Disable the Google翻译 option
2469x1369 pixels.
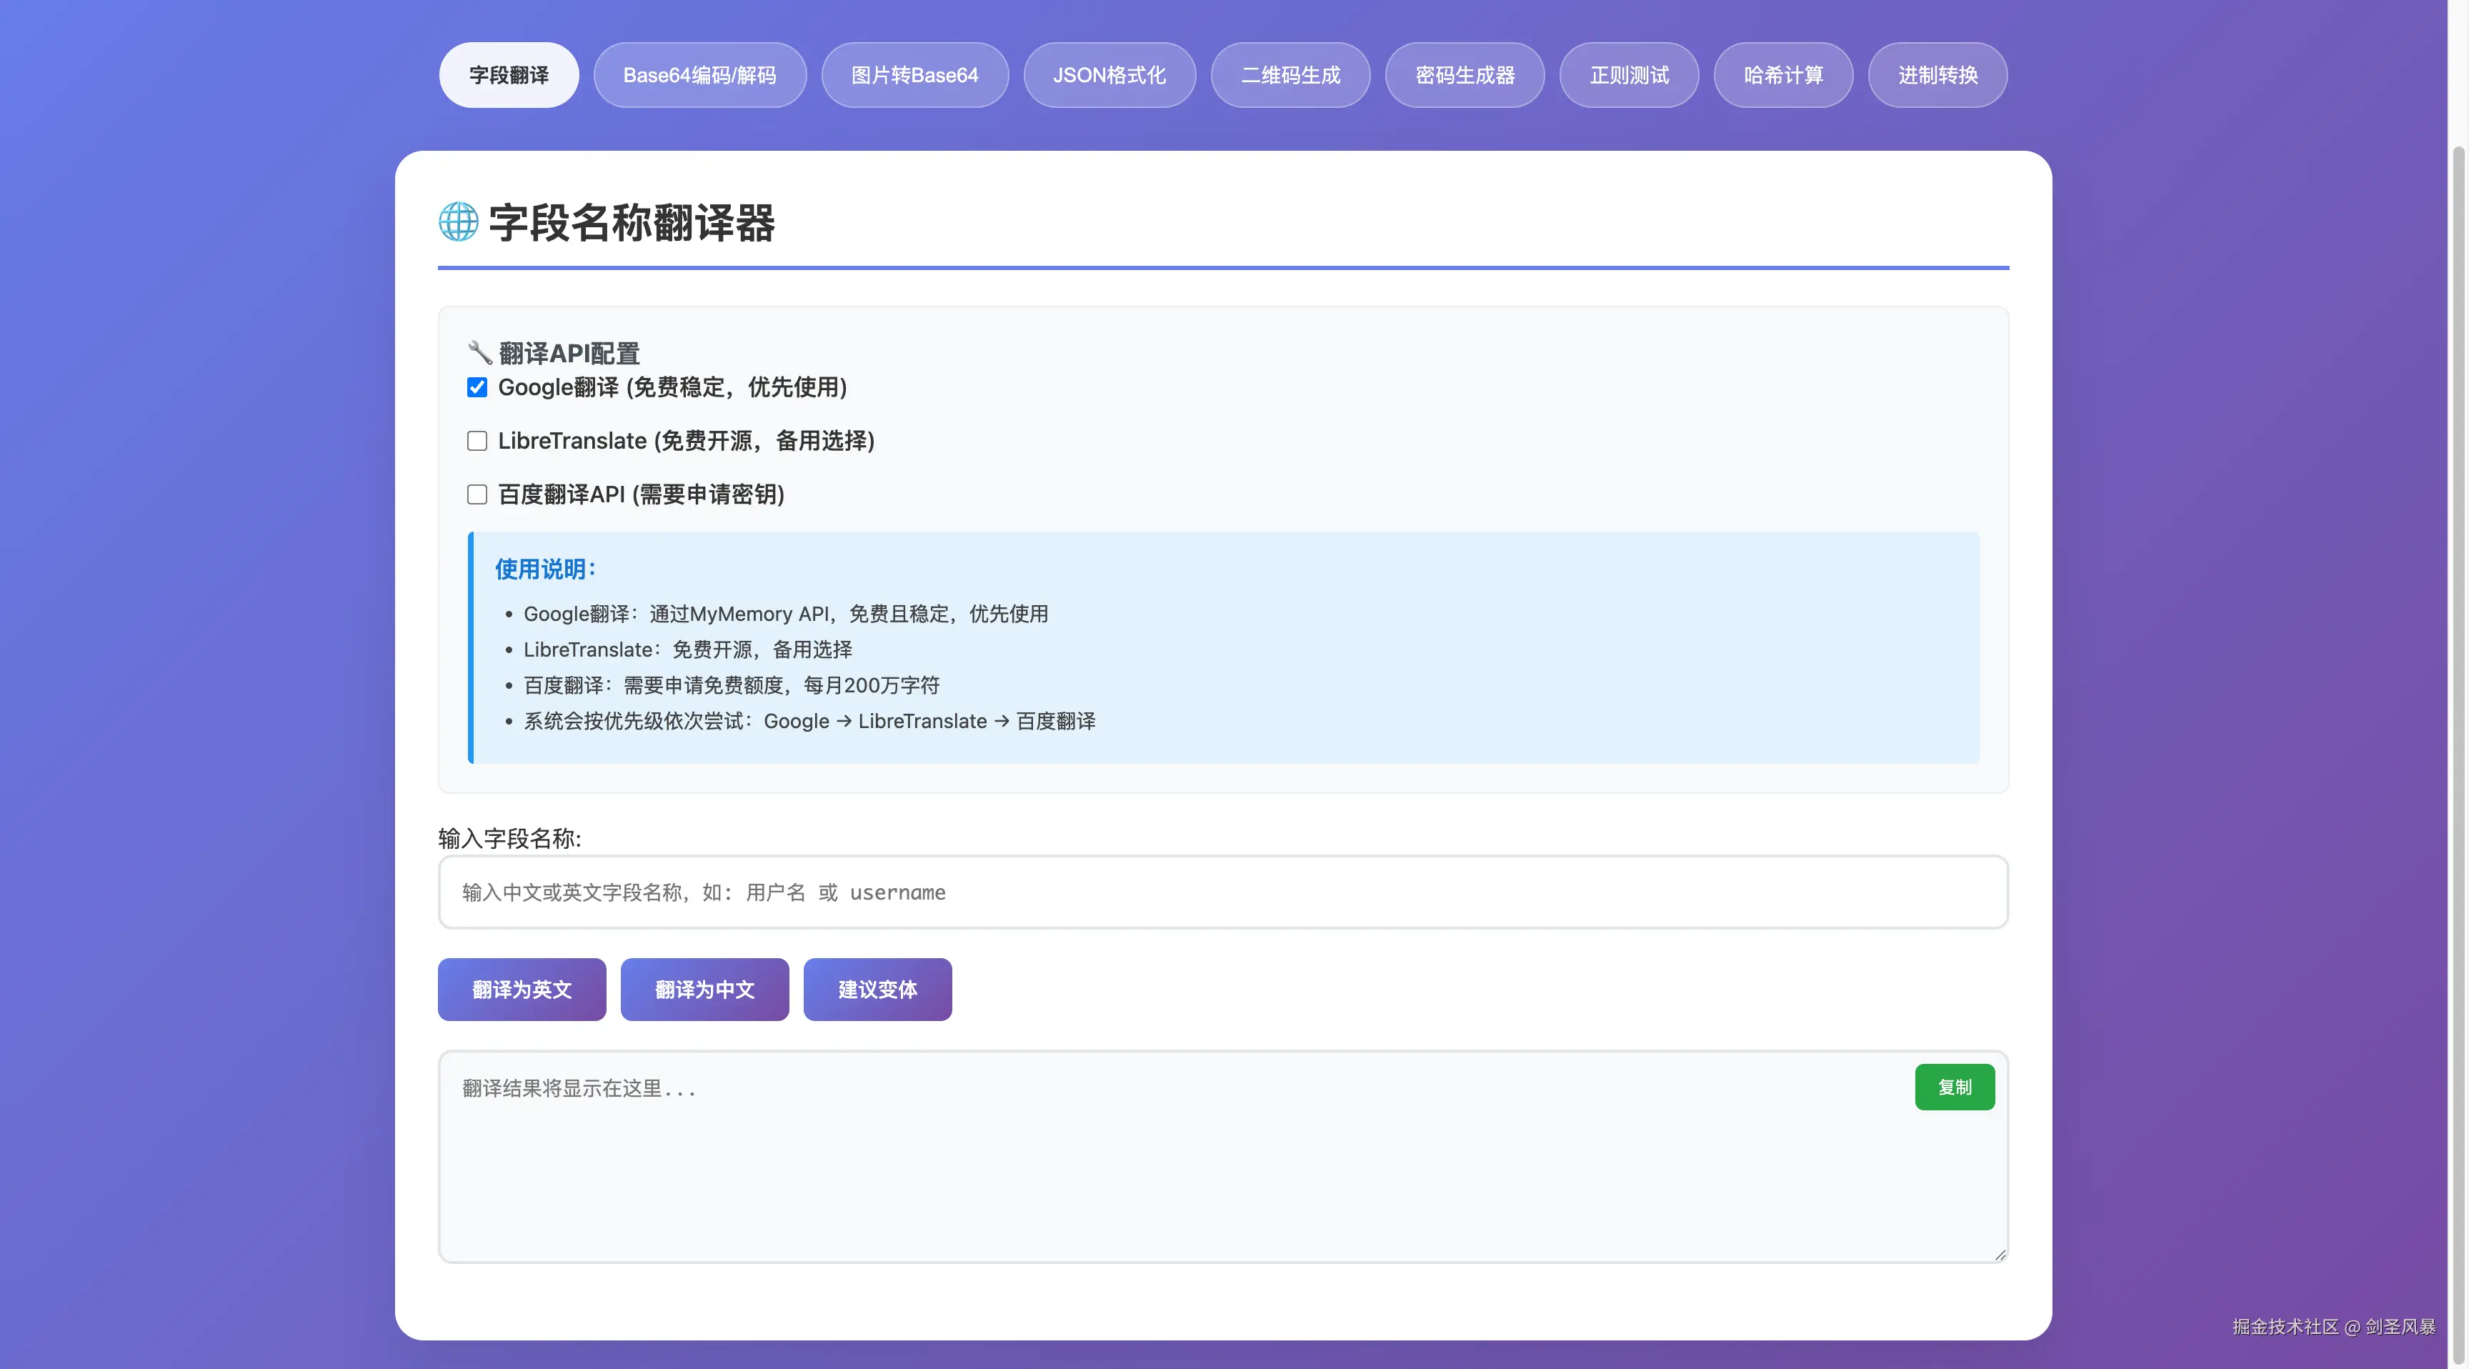477,387
